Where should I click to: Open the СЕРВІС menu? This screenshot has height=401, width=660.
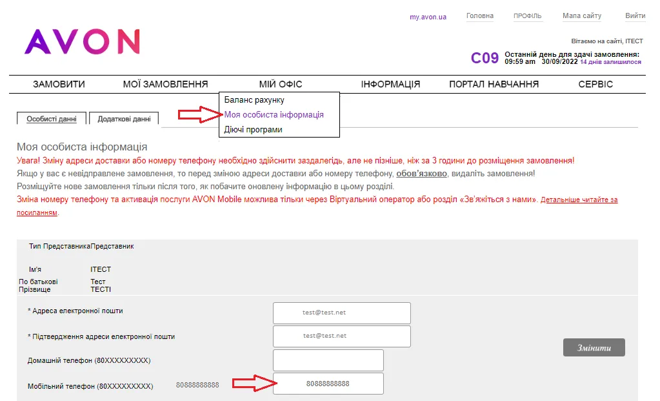pyautogui.click(x=595, y=84)
